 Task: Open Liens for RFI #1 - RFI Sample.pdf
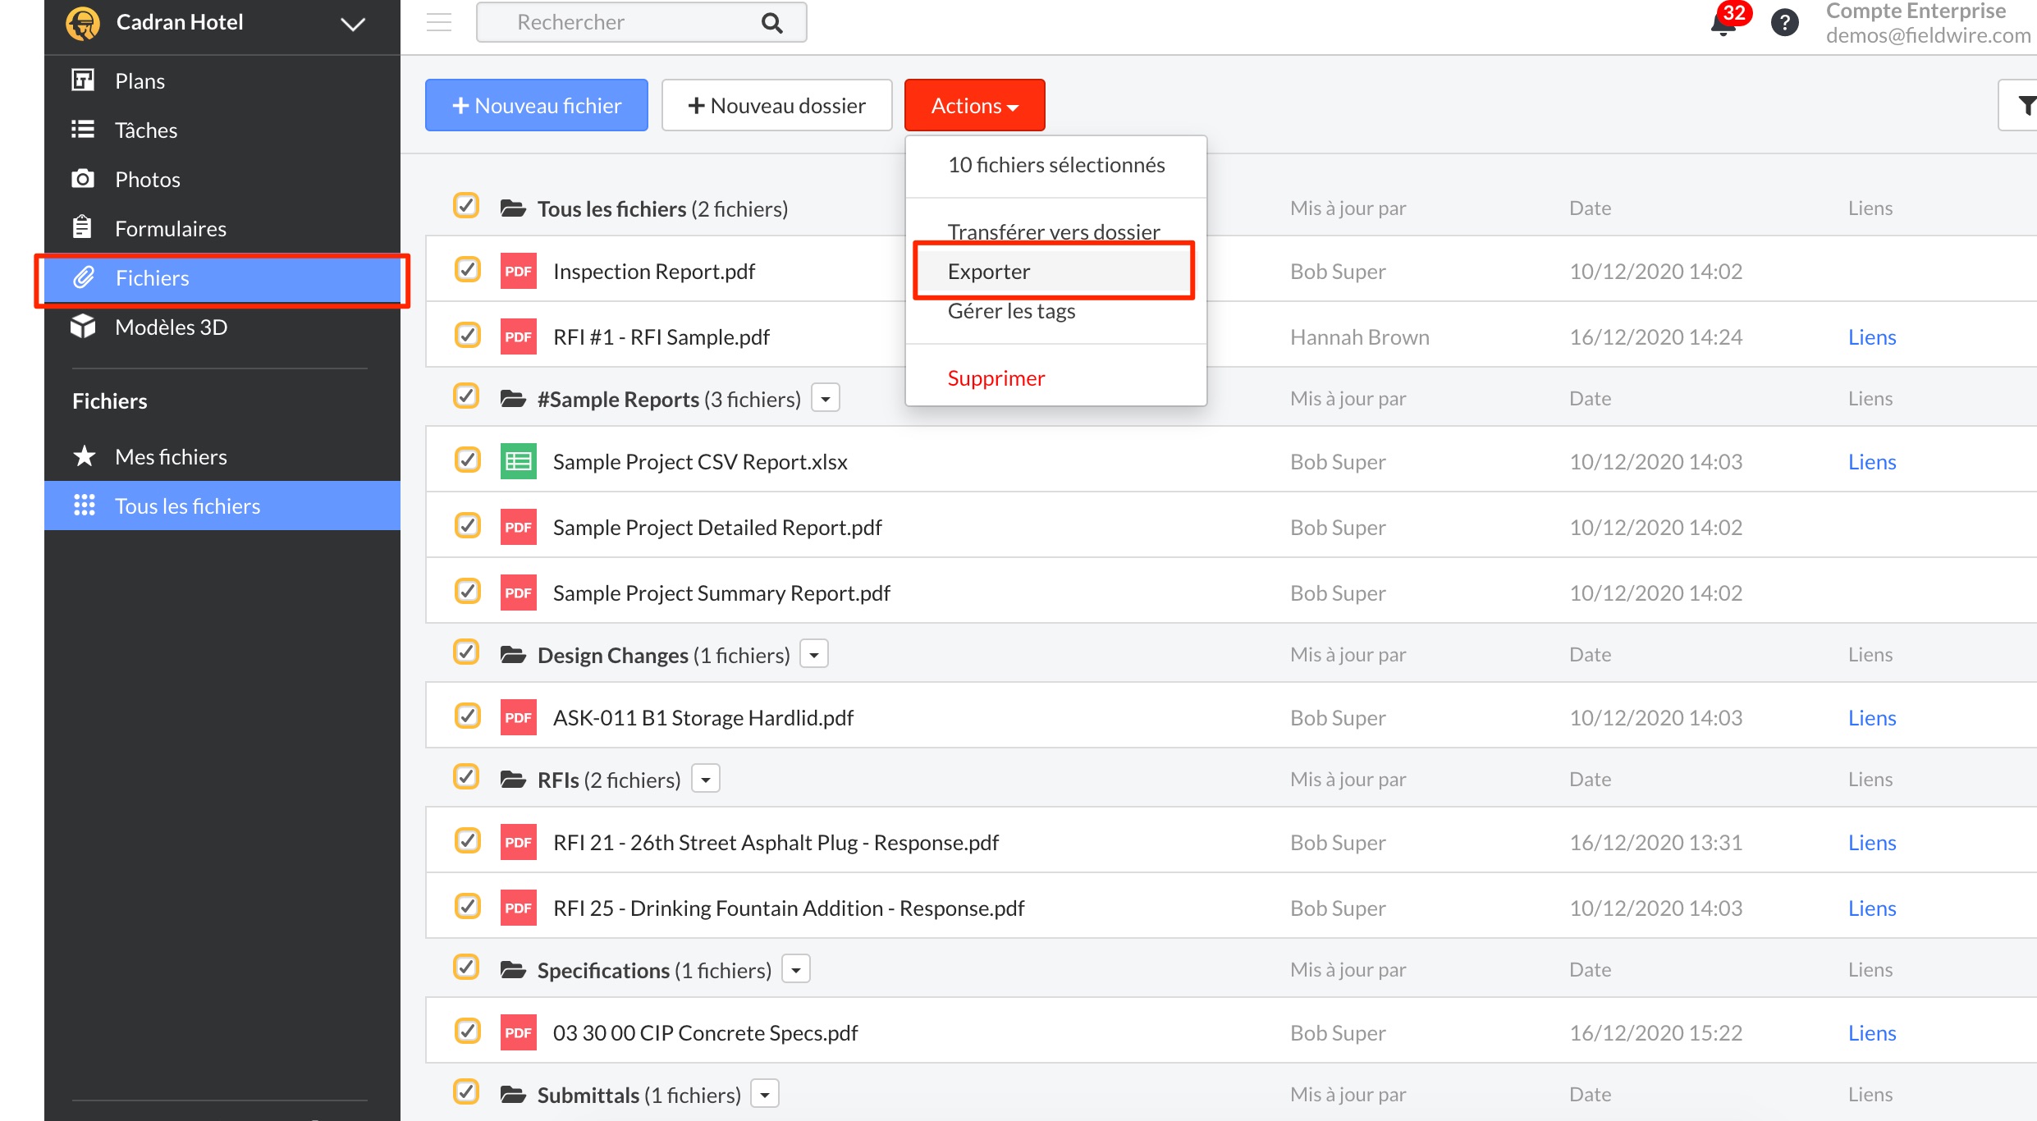1871,337
